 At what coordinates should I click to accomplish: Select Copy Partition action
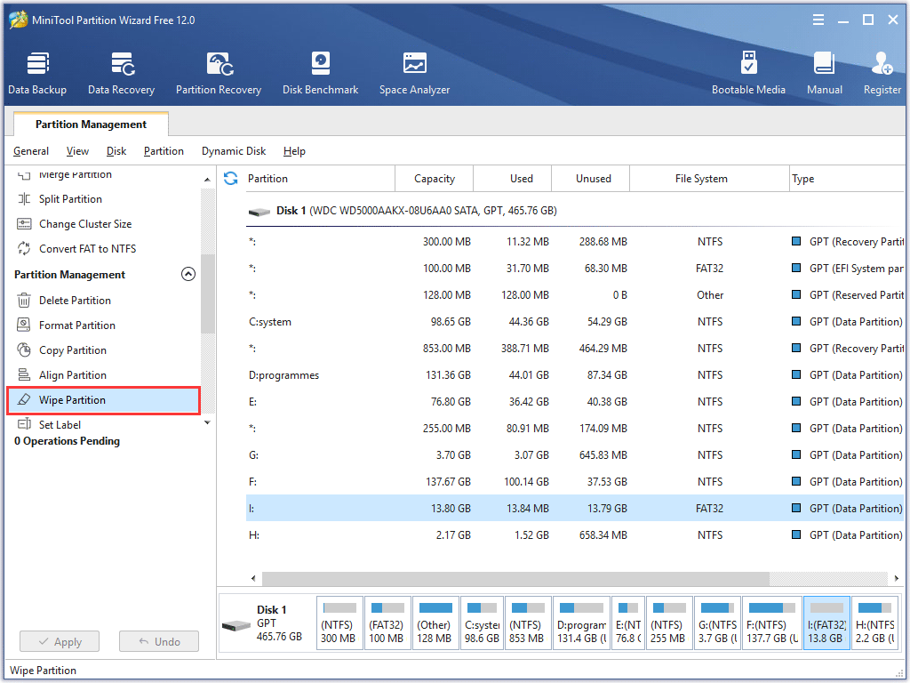tap(73, 350)
